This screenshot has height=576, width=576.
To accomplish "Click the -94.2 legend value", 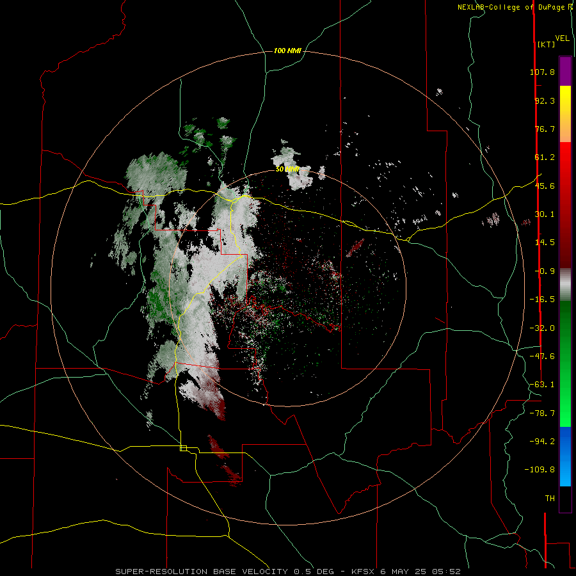I will (542, 442).
